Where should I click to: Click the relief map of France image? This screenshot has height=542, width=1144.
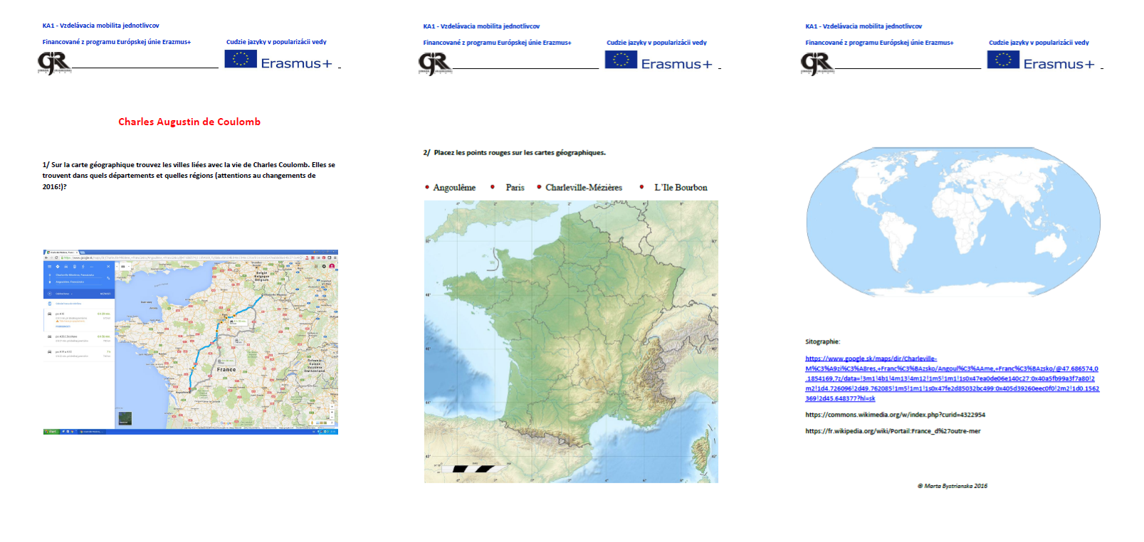[571, 341]
